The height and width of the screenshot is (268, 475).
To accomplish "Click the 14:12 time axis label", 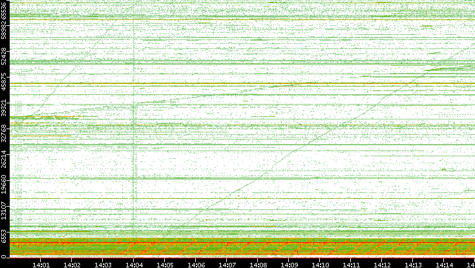I will coord(383,265).
